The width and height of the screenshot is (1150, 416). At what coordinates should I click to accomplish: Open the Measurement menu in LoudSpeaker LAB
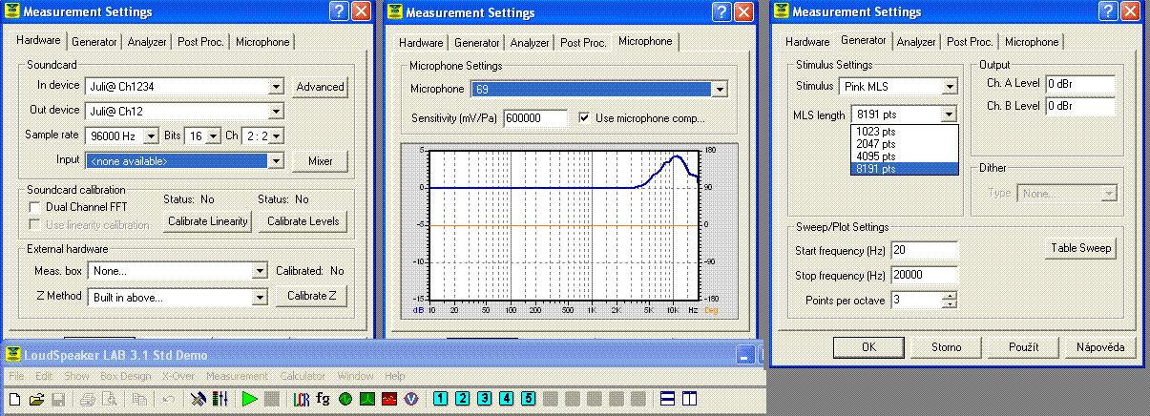237,376
